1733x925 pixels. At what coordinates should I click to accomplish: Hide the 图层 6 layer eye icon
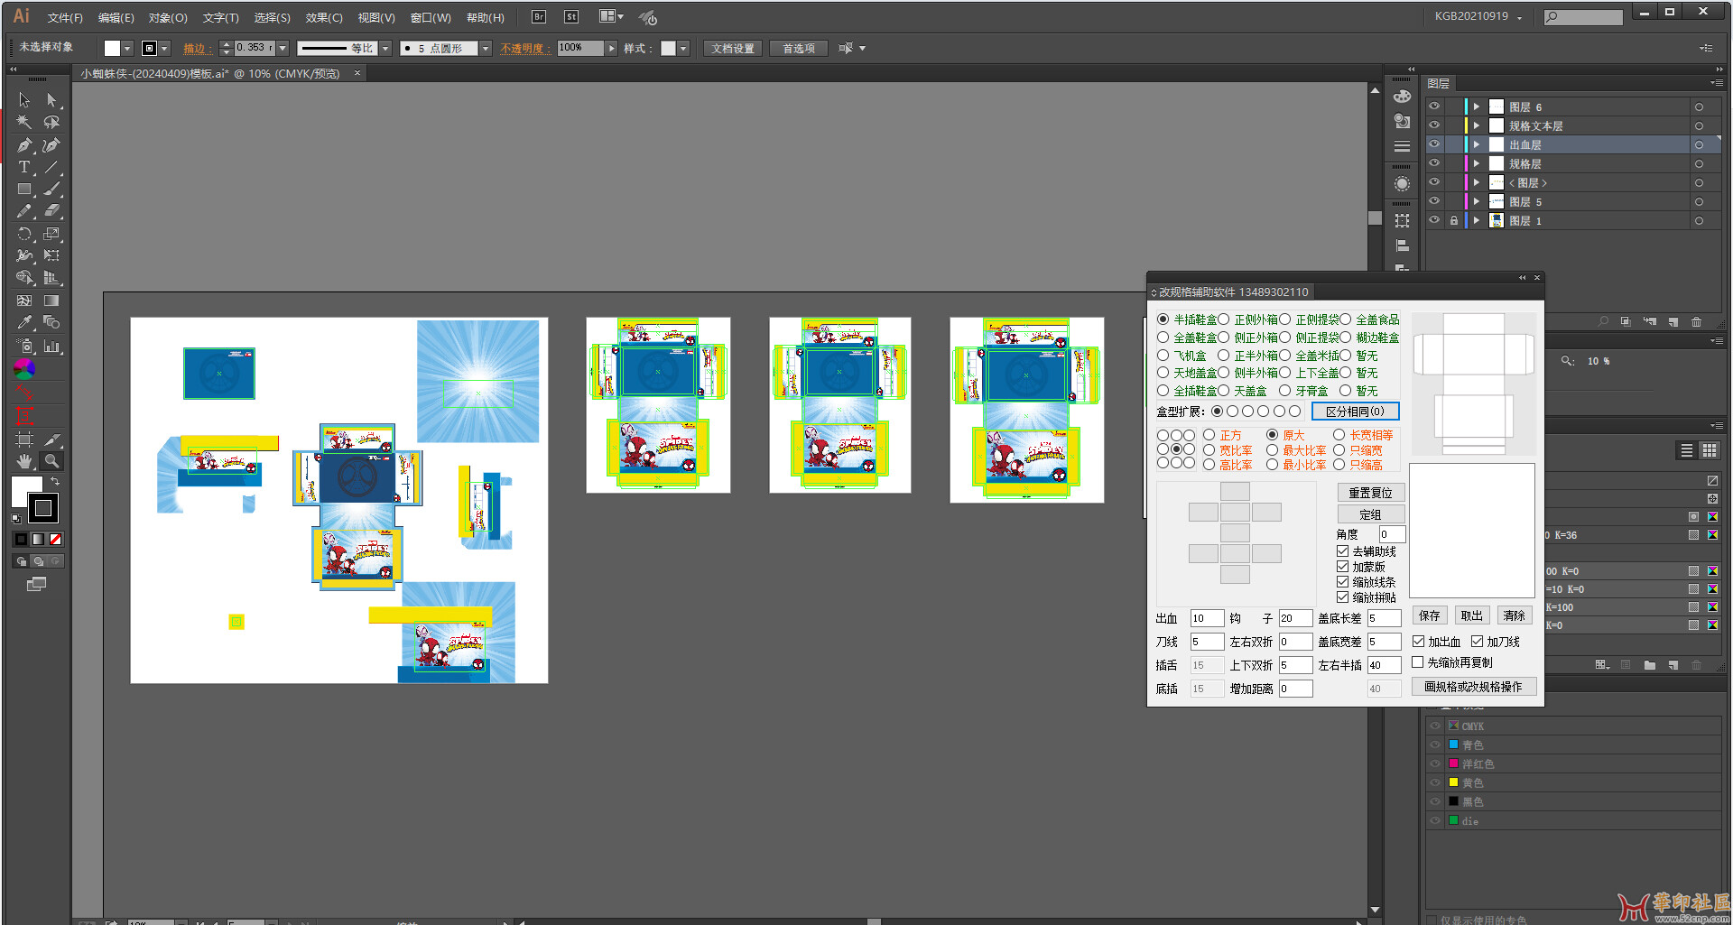[x=1434, y=106]
